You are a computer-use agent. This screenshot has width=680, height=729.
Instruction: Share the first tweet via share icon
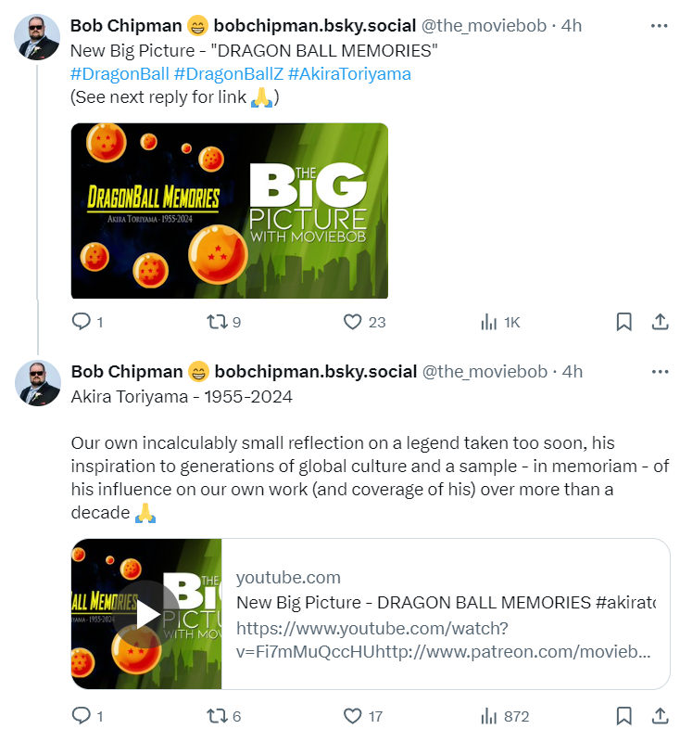coord(660,321)
